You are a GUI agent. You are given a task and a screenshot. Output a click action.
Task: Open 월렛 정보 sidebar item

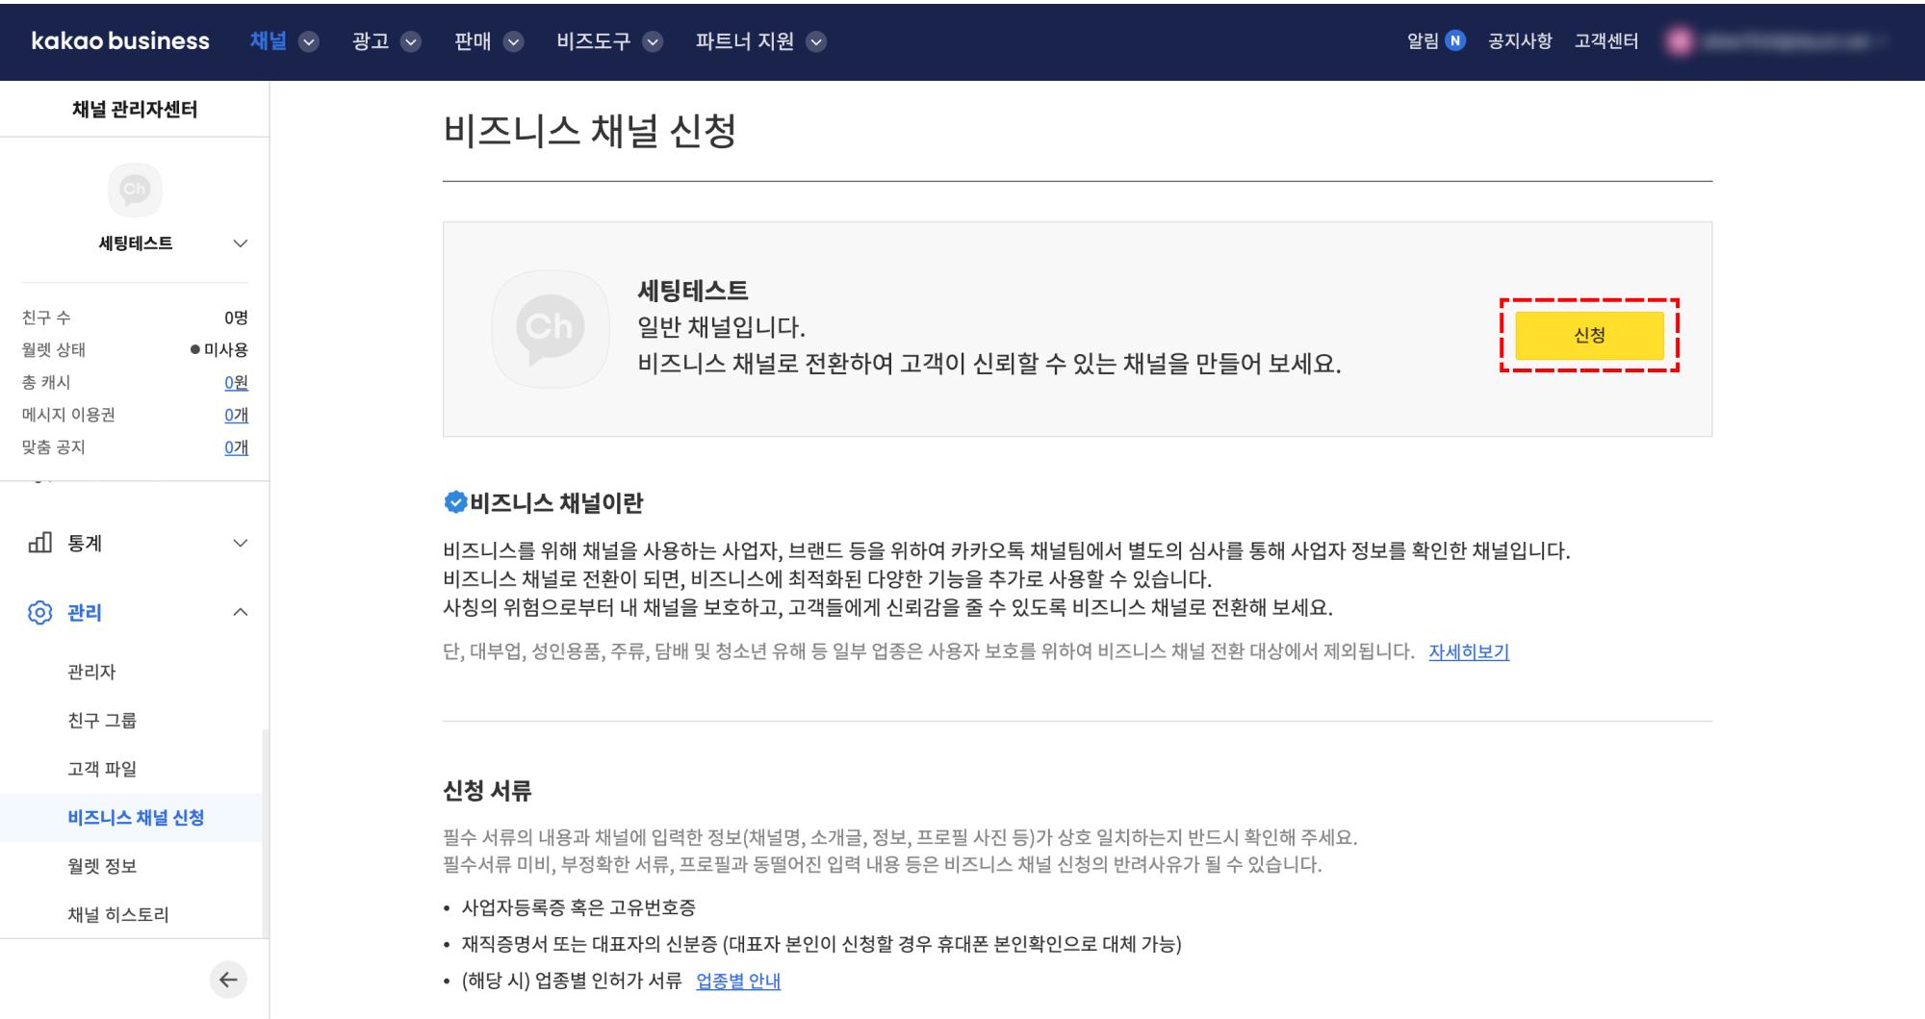pos(102,866)
